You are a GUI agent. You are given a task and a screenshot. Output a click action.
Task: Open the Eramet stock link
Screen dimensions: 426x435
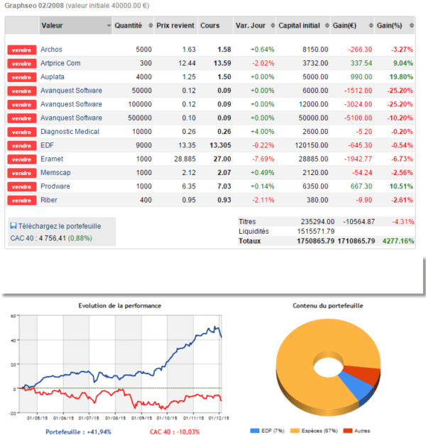pyautogui.click(x=53, y=159)
